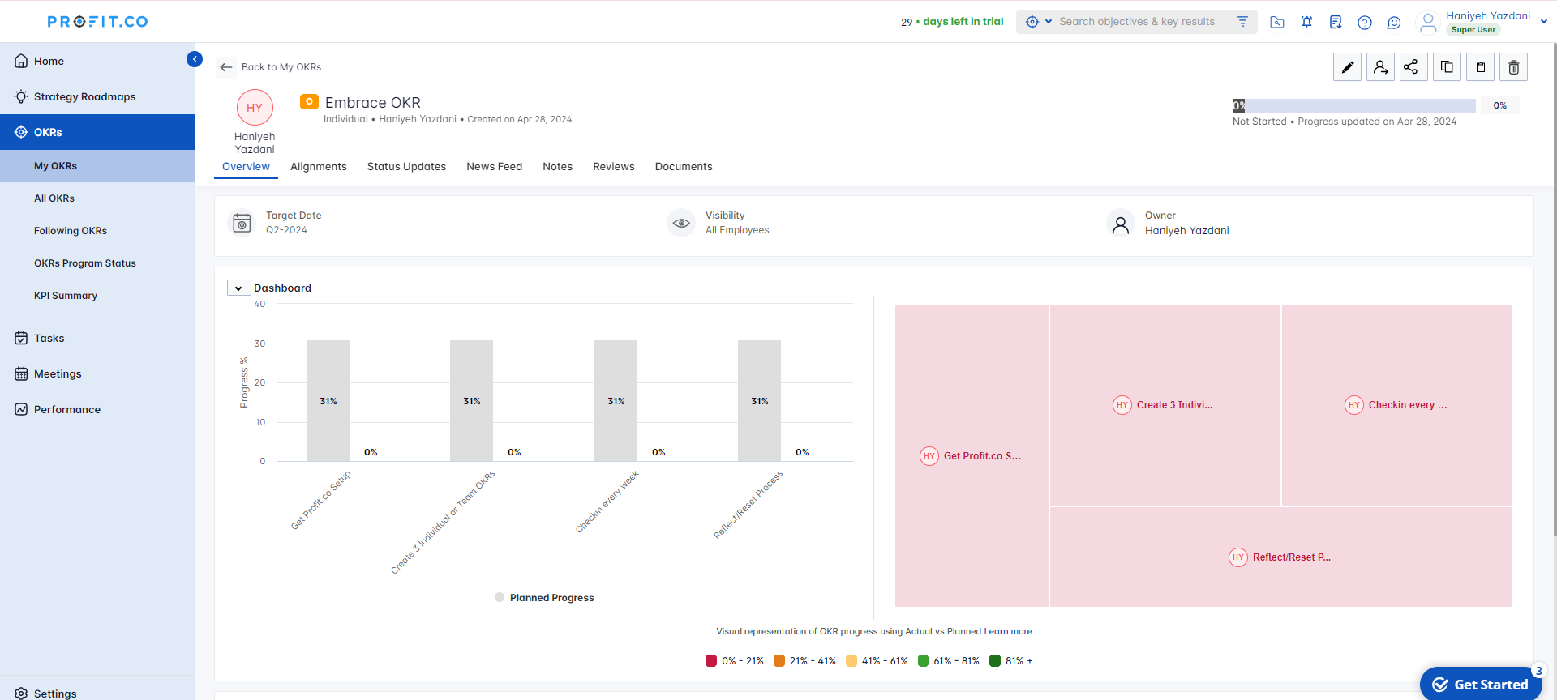Image resolution: width=1557 pixels, height=700 pixels.
Task: Toggle Planned Progress legend in chart
Action: point(544,598)
